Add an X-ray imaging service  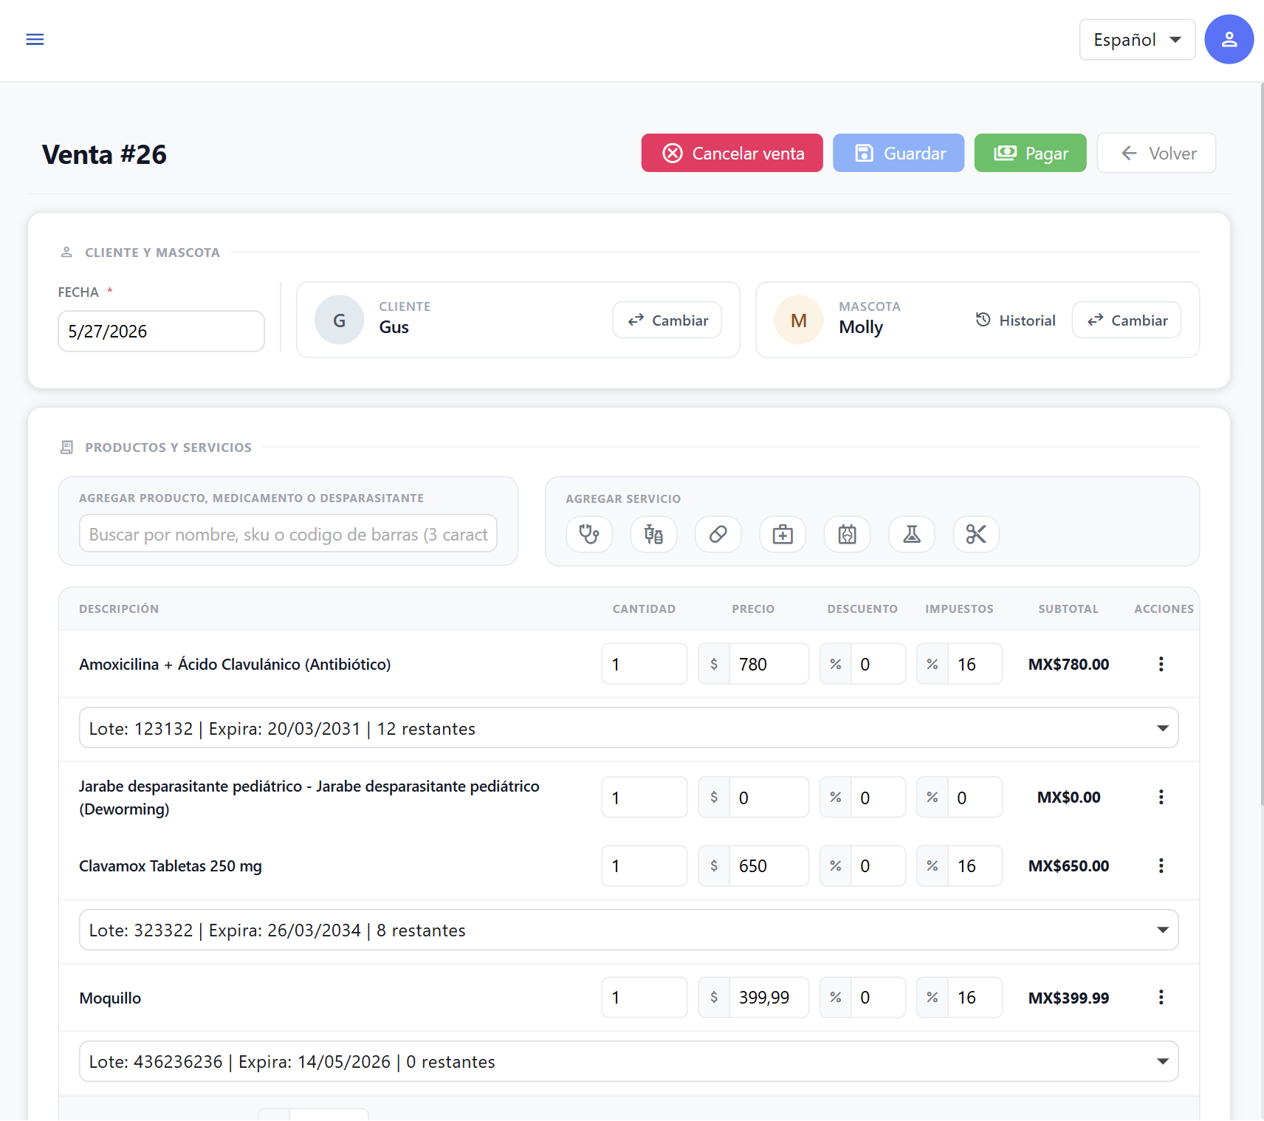(x=848, y=534)
